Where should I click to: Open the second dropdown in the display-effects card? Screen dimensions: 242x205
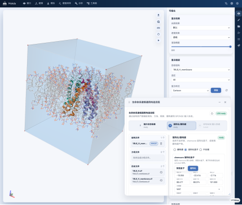click(201, 37)
